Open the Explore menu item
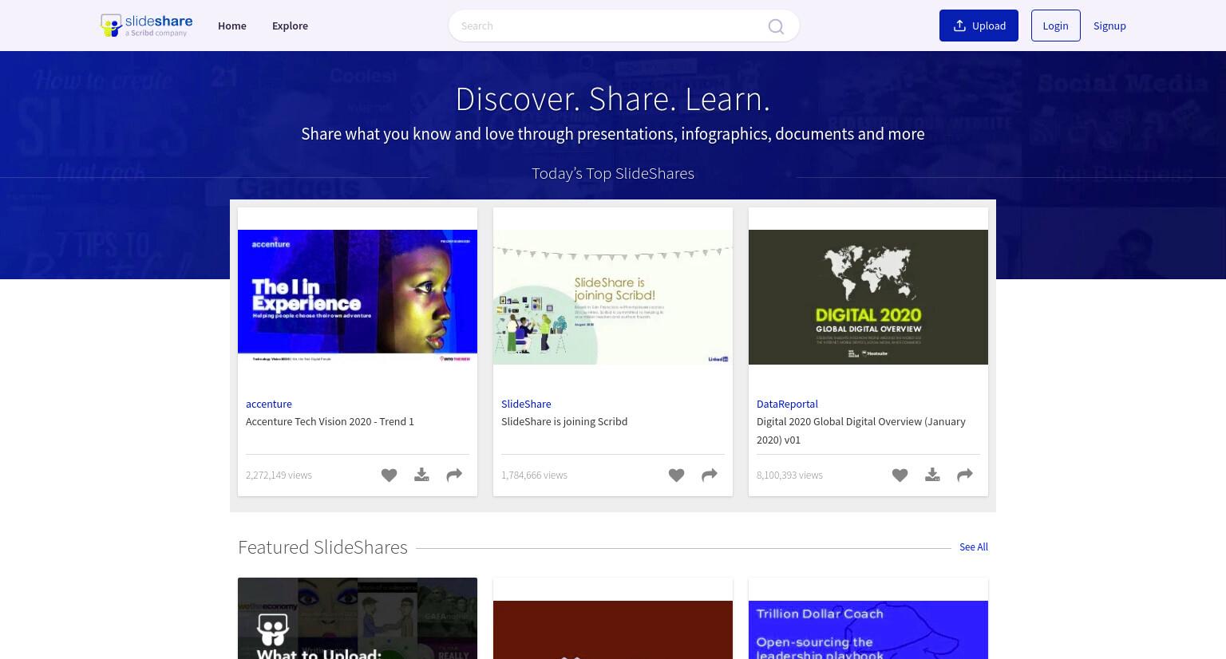 pos(290,26)
